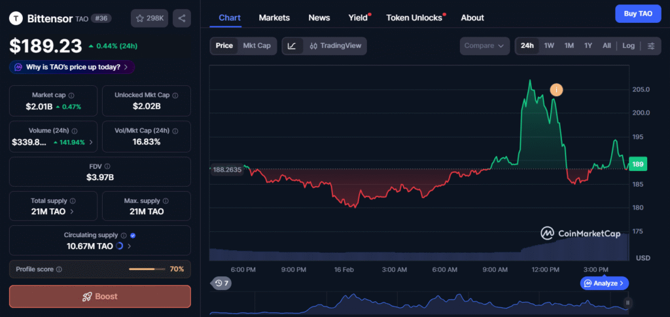Viewport: 670px width, 317px height.
Task: Click the Buy TAO button
Action: coord(638,13)
